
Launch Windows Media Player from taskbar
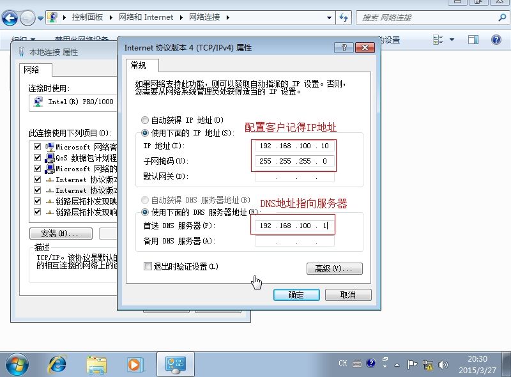135,364
